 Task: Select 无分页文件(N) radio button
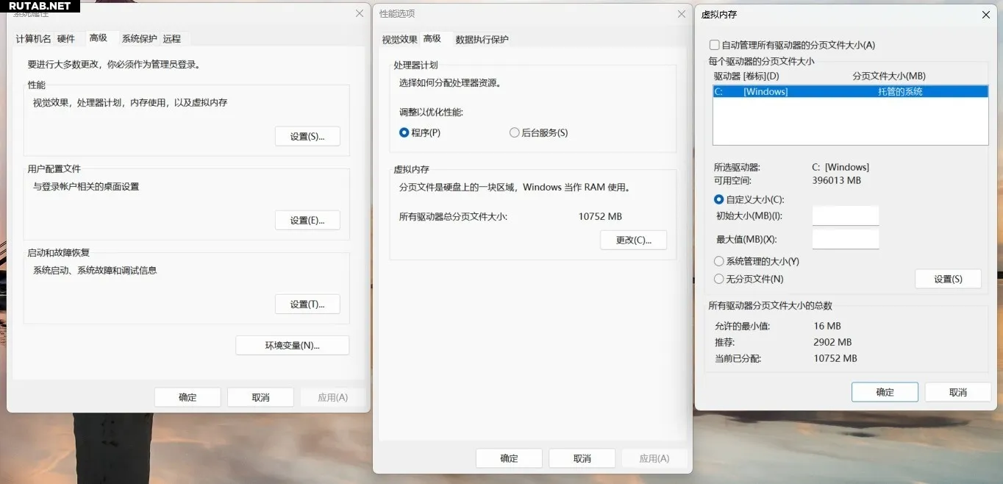pyautogui.click(x=719, y=279)
